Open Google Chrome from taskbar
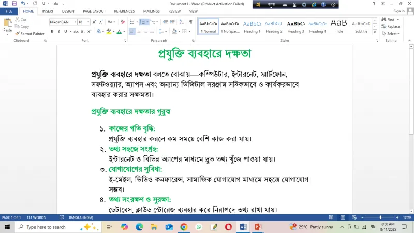414x233 pixels. click(x=184, y=227)
